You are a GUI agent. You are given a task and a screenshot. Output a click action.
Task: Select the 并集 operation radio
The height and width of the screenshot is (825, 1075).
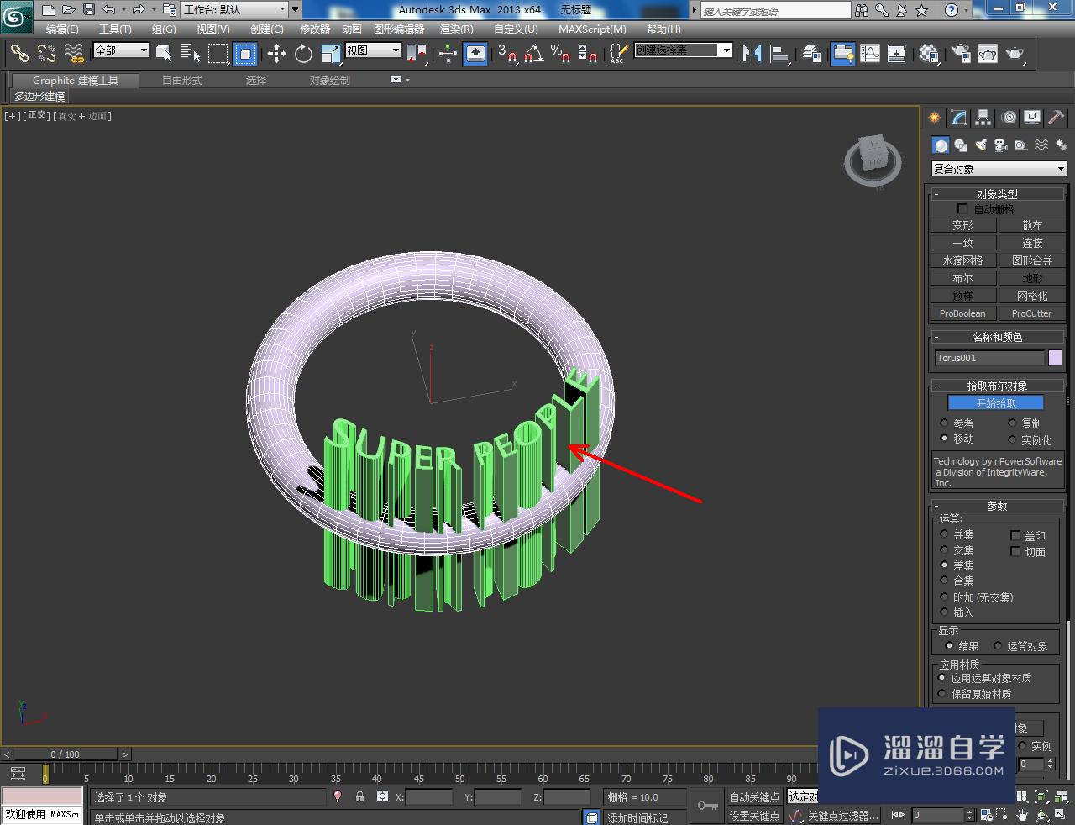[x=944, y=534]
